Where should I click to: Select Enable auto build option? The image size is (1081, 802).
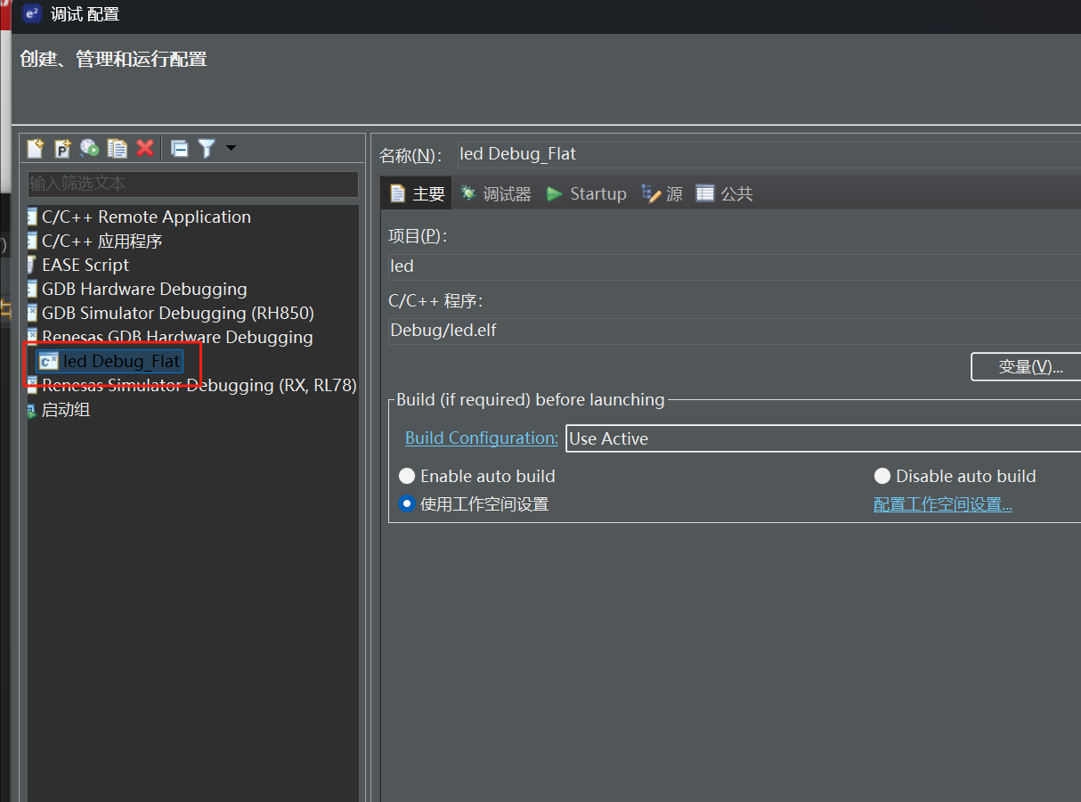coord(477,476)
